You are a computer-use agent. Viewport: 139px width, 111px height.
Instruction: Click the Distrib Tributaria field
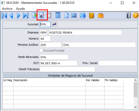point(67,69)
